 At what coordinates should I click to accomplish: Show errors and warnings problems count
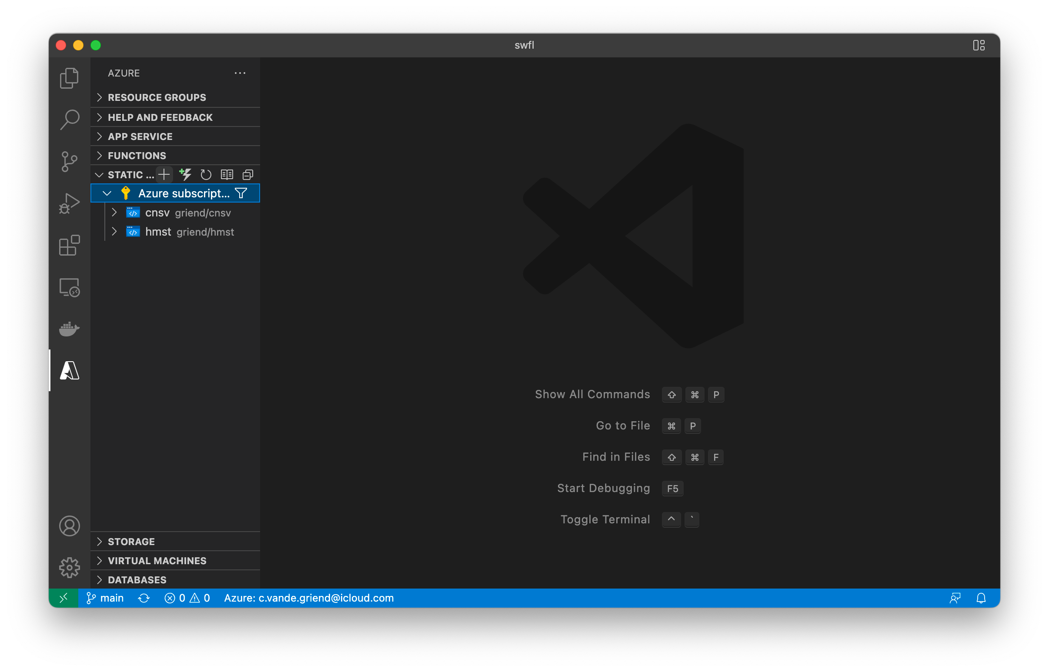pos(187,598)
